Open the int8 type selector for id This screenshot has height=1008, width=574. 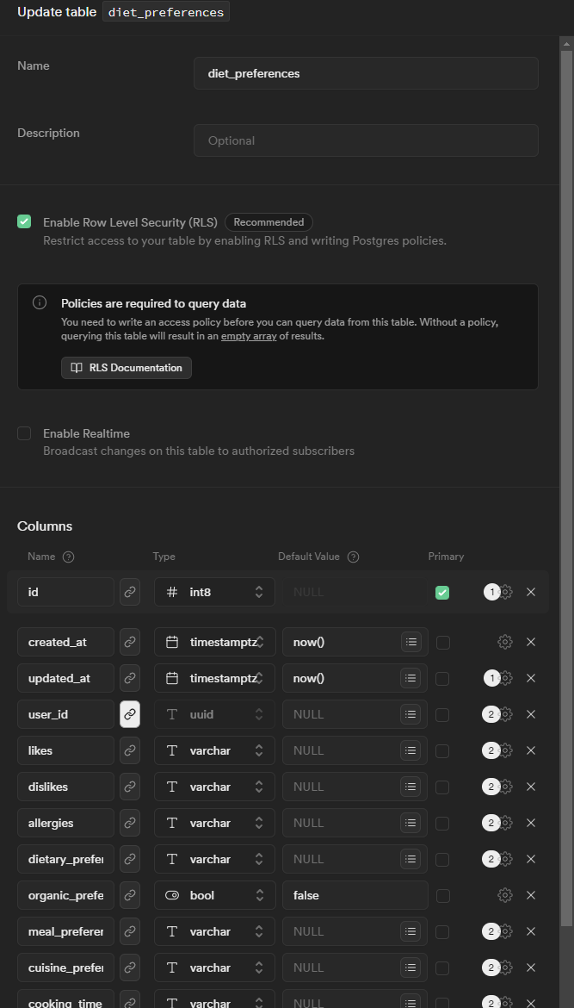click(213, 592)
